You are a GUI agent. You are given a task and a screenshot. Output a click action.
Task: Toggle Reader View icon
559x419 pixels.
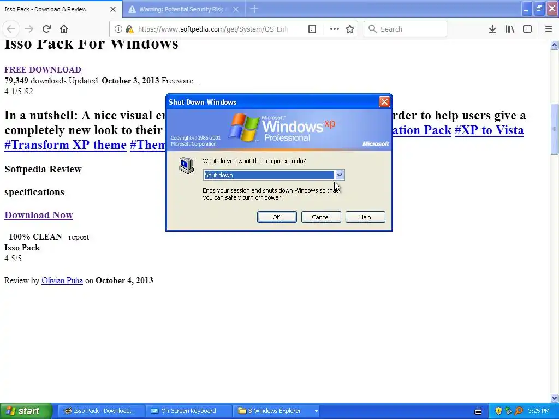(x=312, y=29)
